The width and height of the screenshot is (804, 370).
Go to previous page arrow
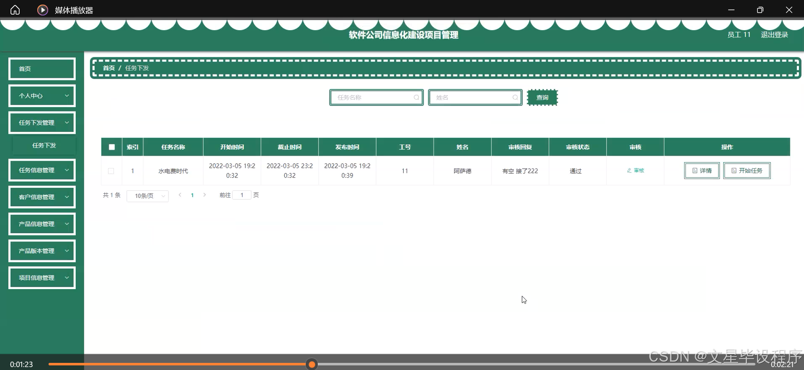pos(180,195)
